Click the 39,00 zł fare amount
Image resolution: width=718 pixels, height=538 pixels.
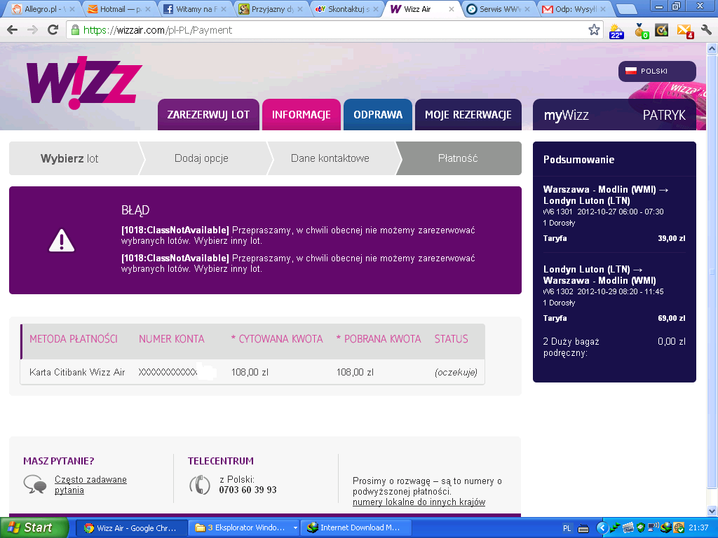(x=671, y=238)
